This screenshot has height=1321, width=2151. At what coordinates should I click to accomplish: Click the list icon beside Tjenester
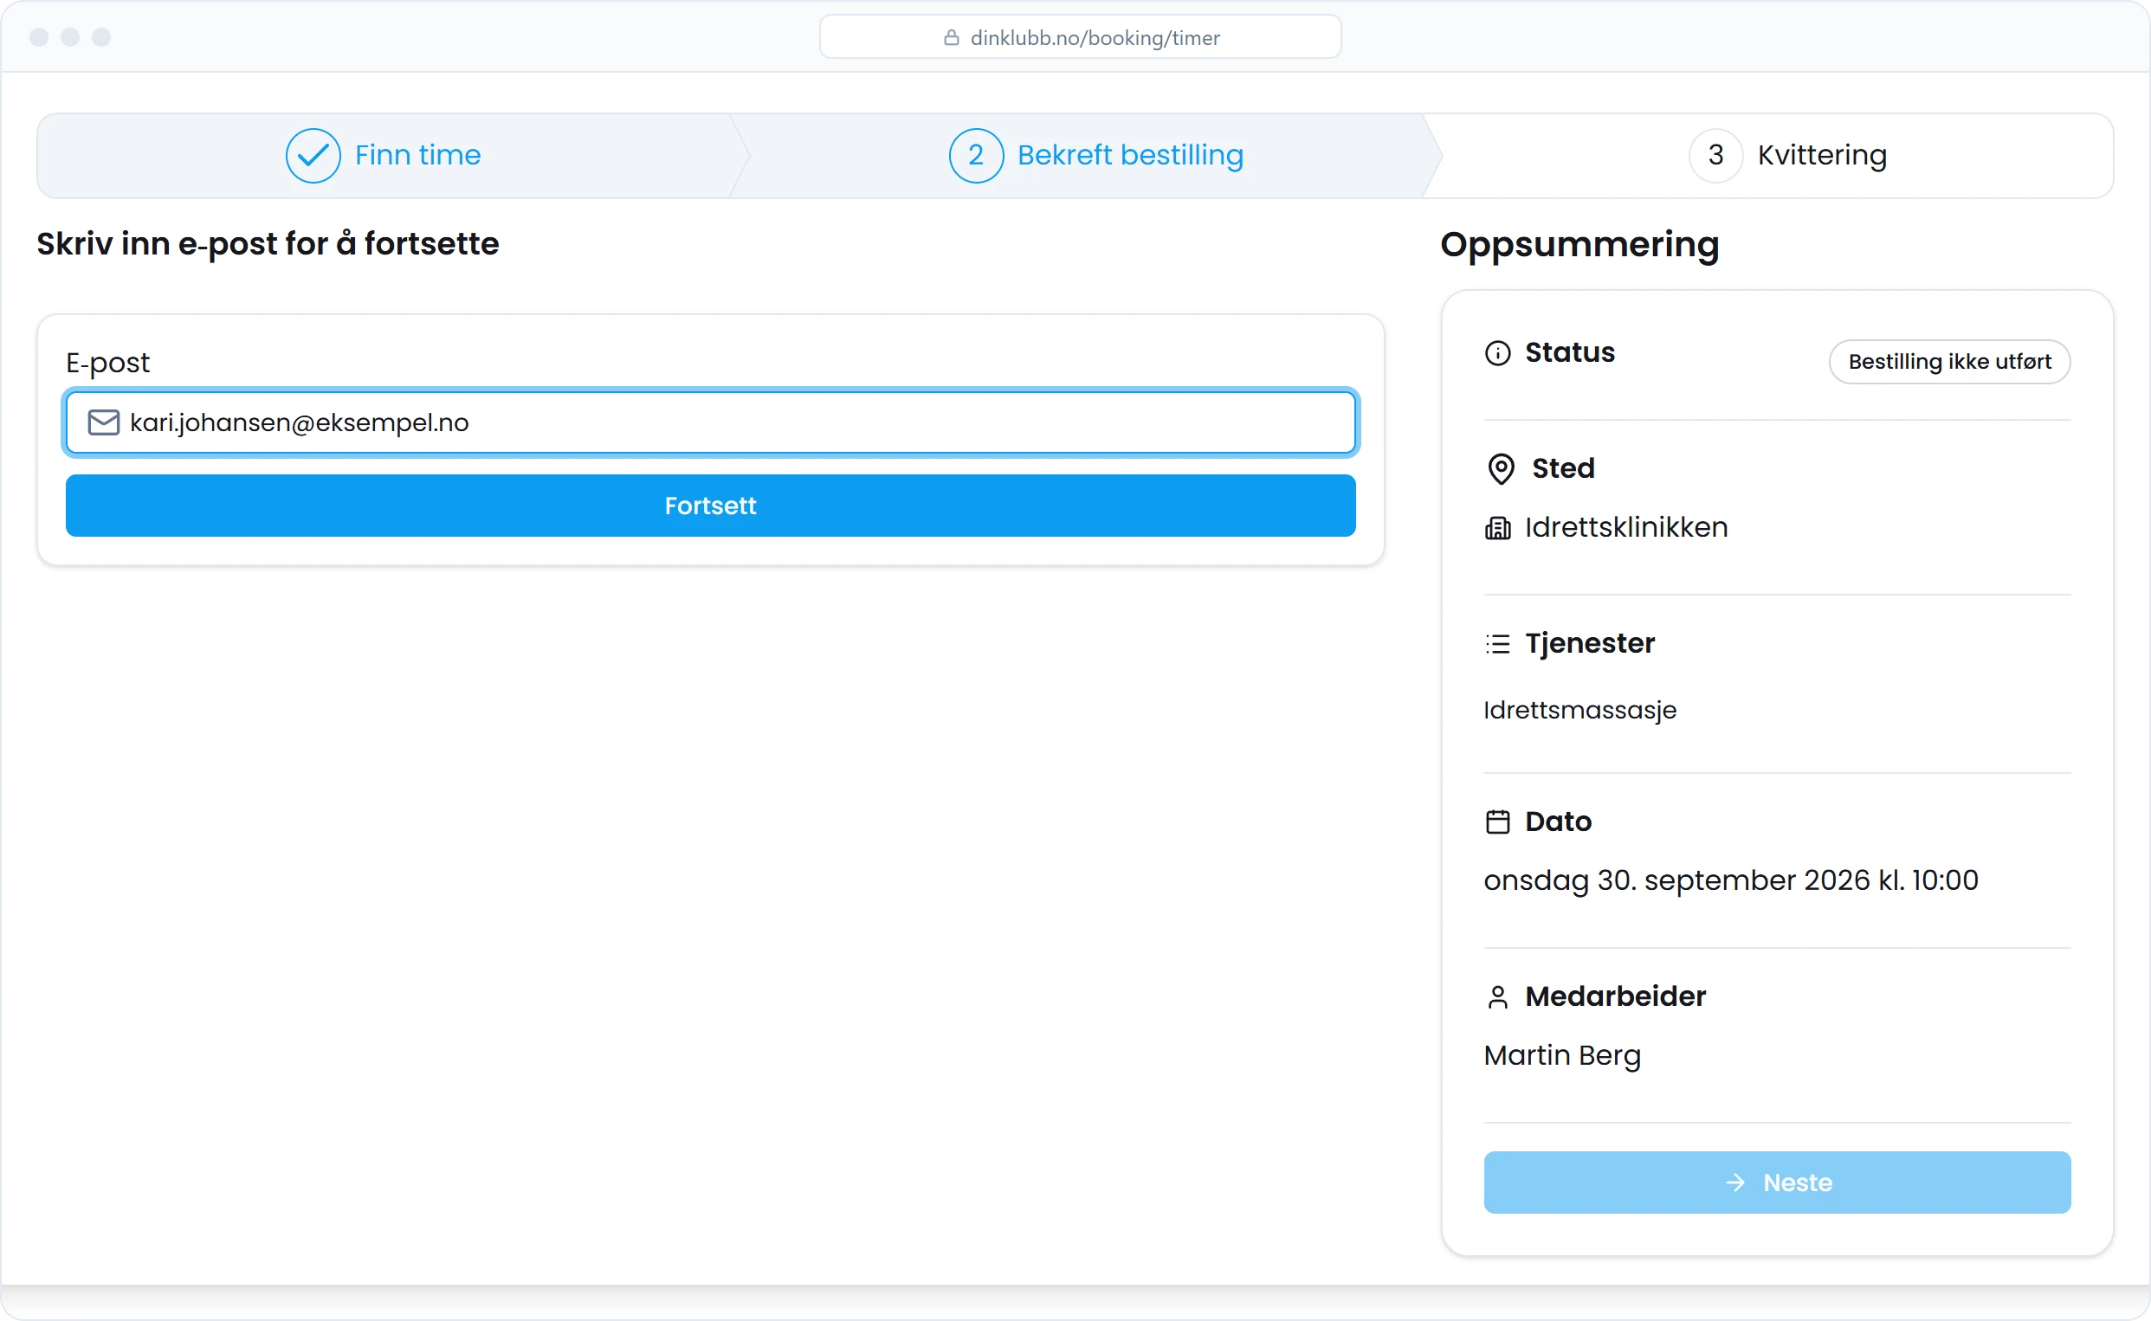pos(1497,644)
